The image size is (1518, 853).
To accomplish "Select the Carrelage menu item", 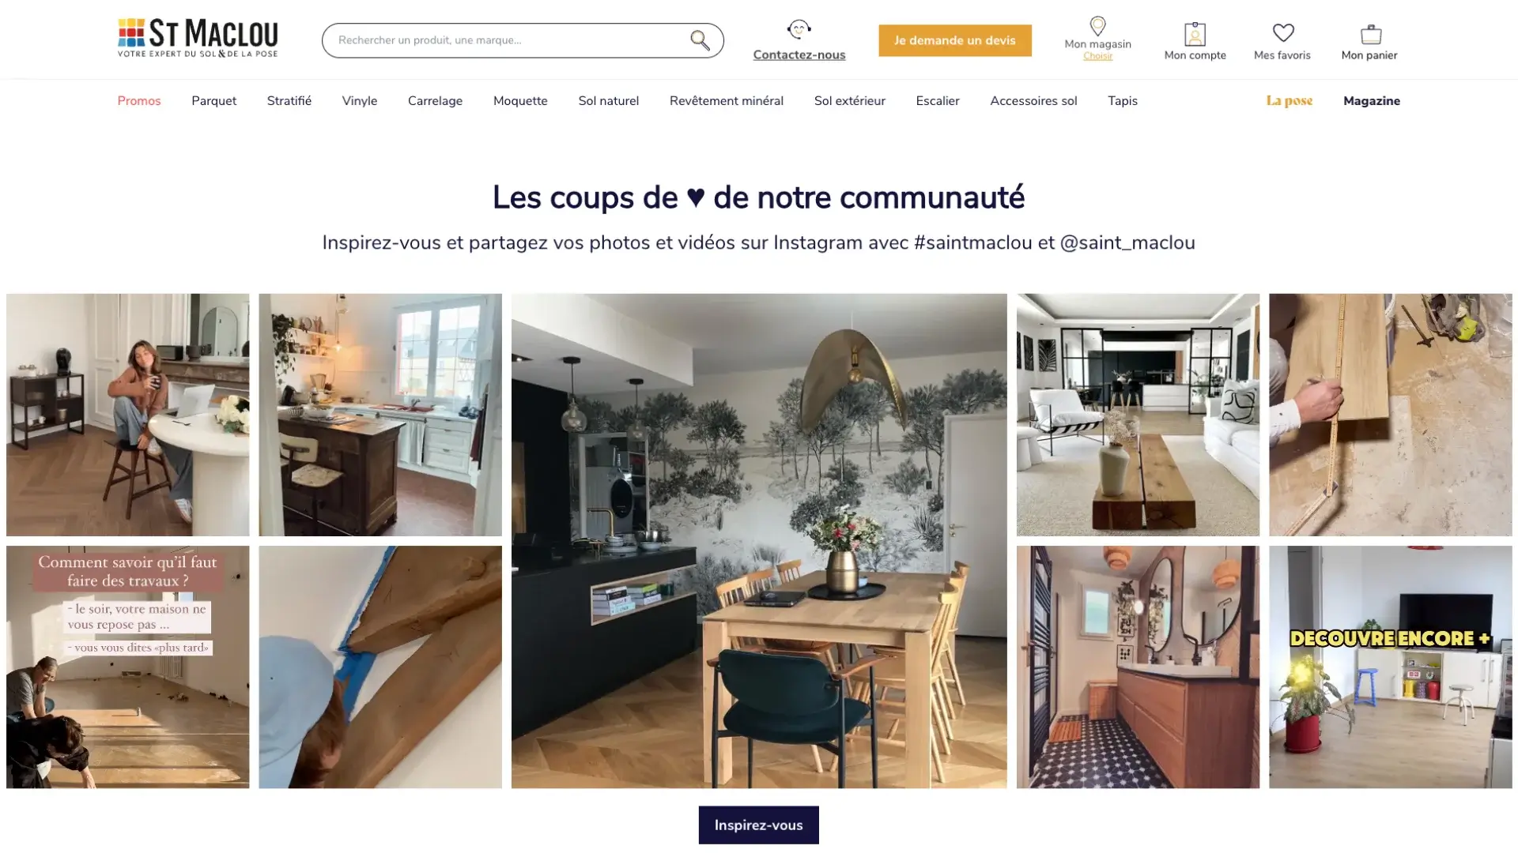I will (x=435, y=101).
